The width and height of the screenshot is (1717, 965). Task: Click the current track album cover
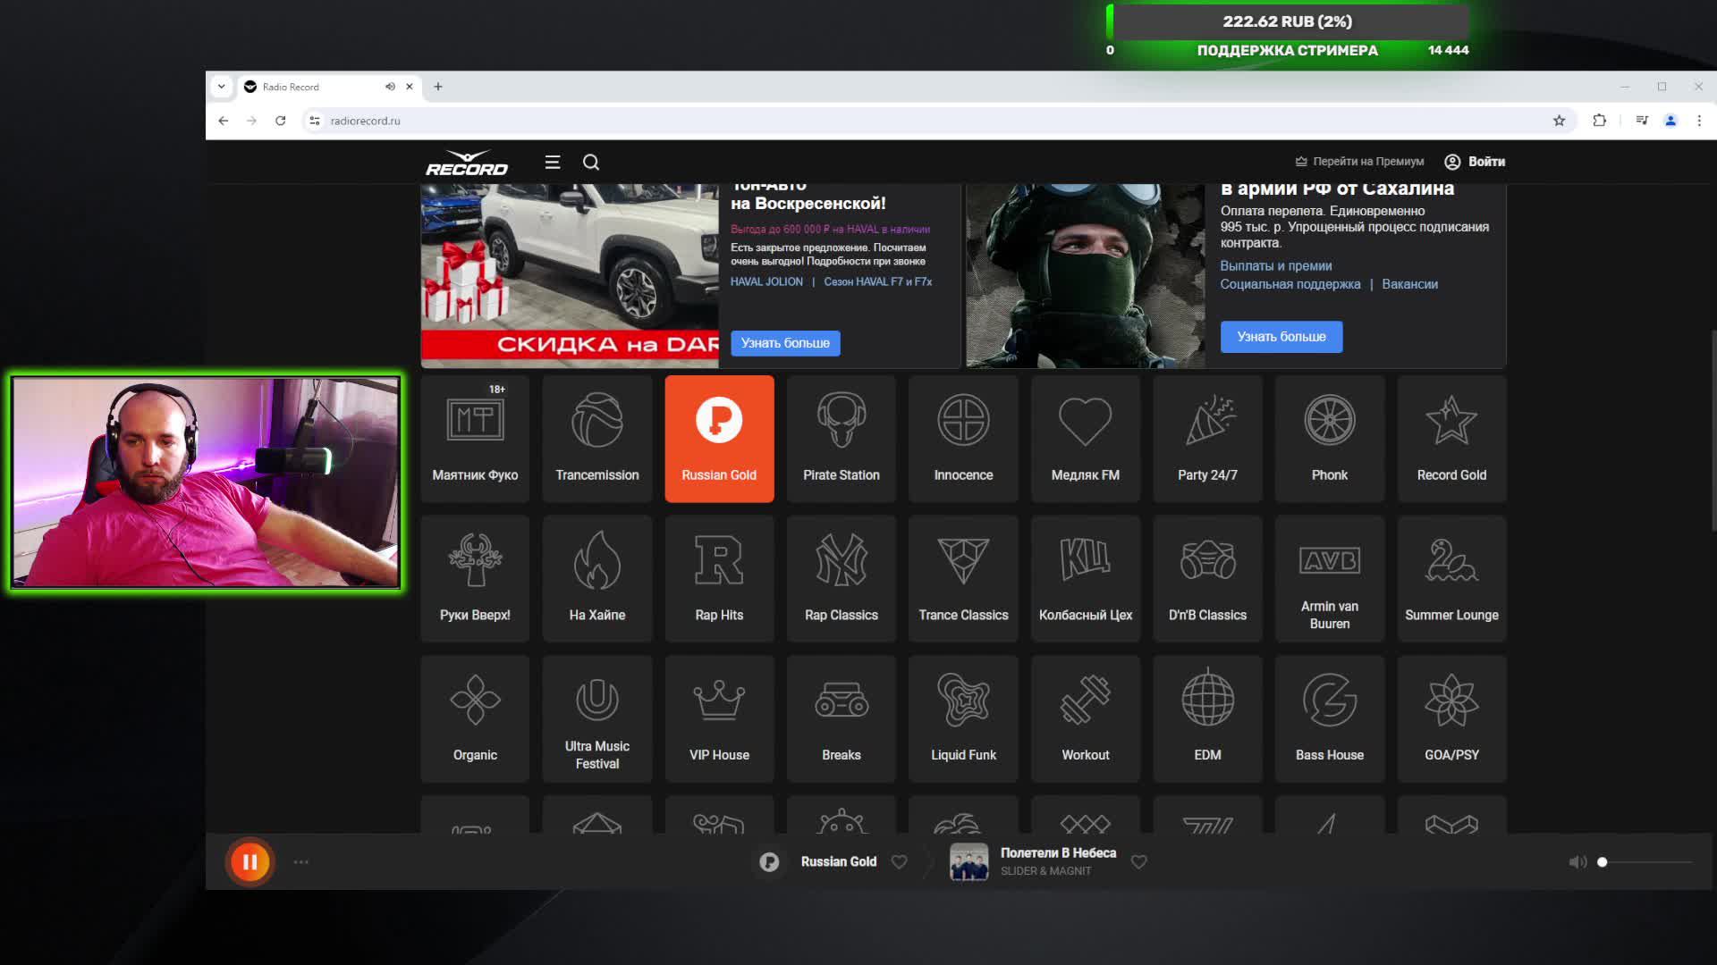tap(968, 862)
